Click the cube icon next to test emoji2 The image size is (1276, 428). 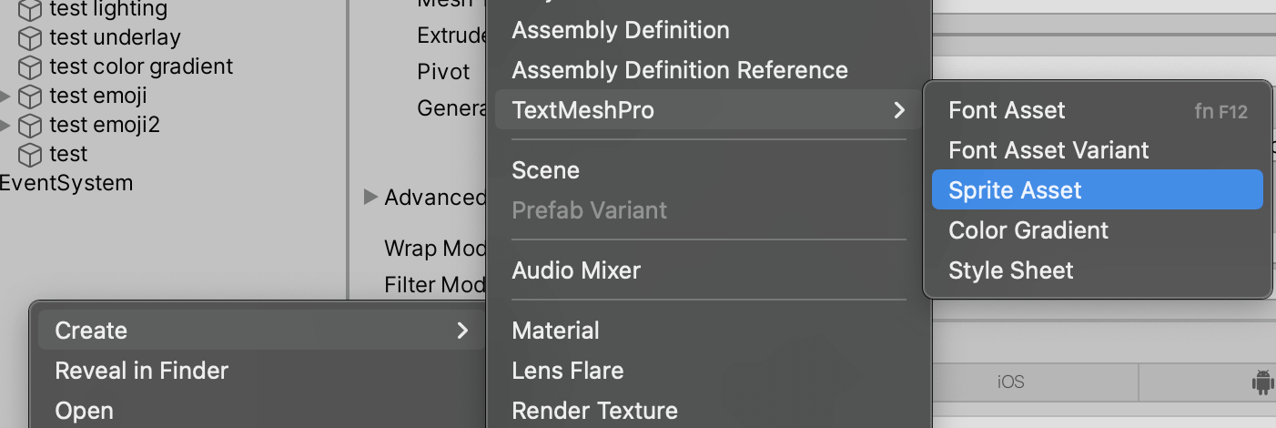pos(31,126)
